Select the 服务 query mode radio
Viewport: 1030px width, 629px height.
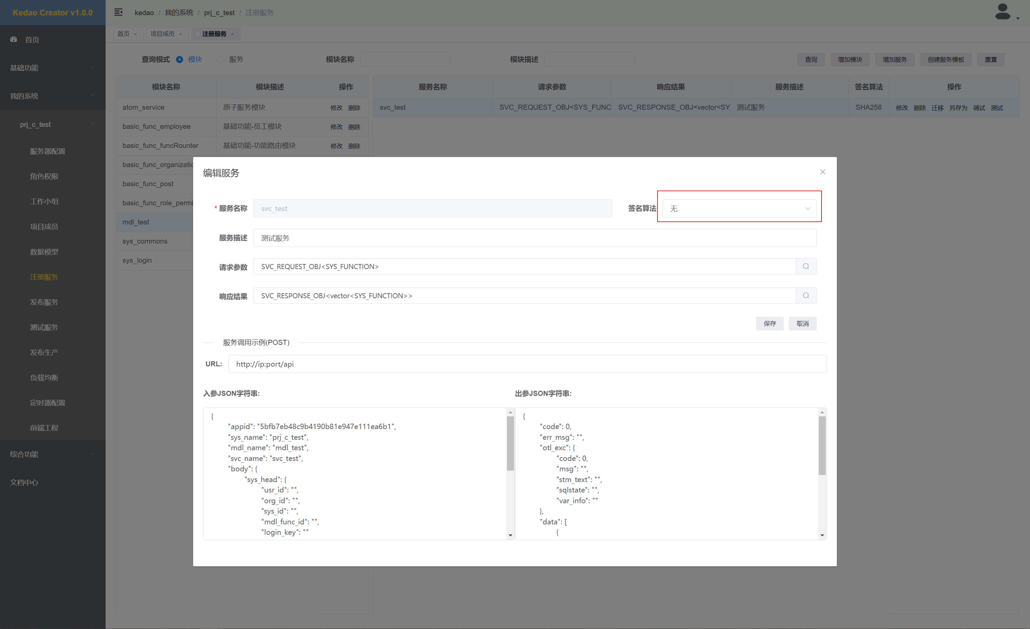[x=221, y=59]
